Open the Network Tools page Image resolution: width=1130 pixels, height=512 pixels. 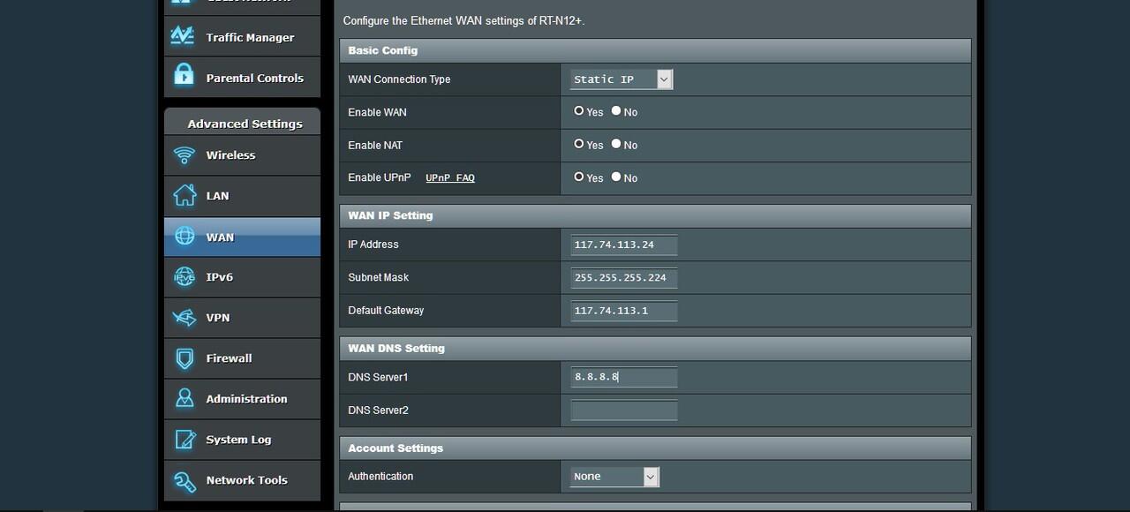click(x=242, y=480)
